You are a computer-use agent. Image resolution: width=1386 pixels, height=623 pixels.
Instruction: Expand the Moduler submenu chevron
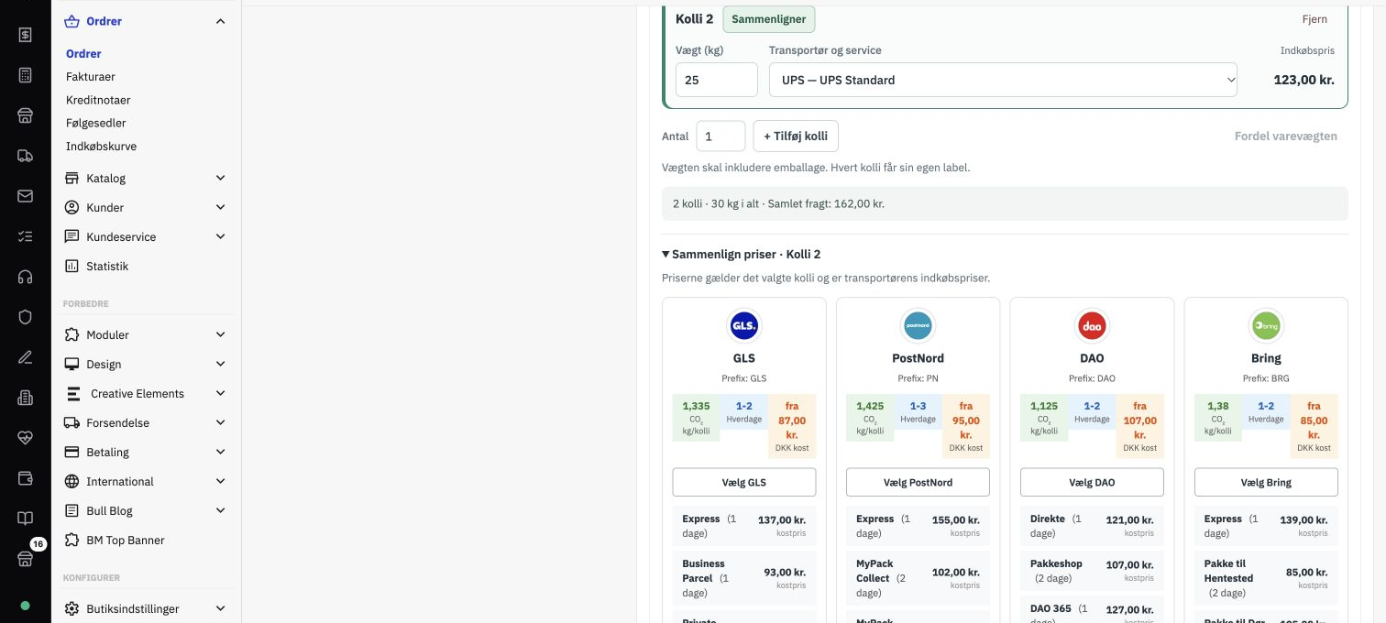(x=220, y=334)
